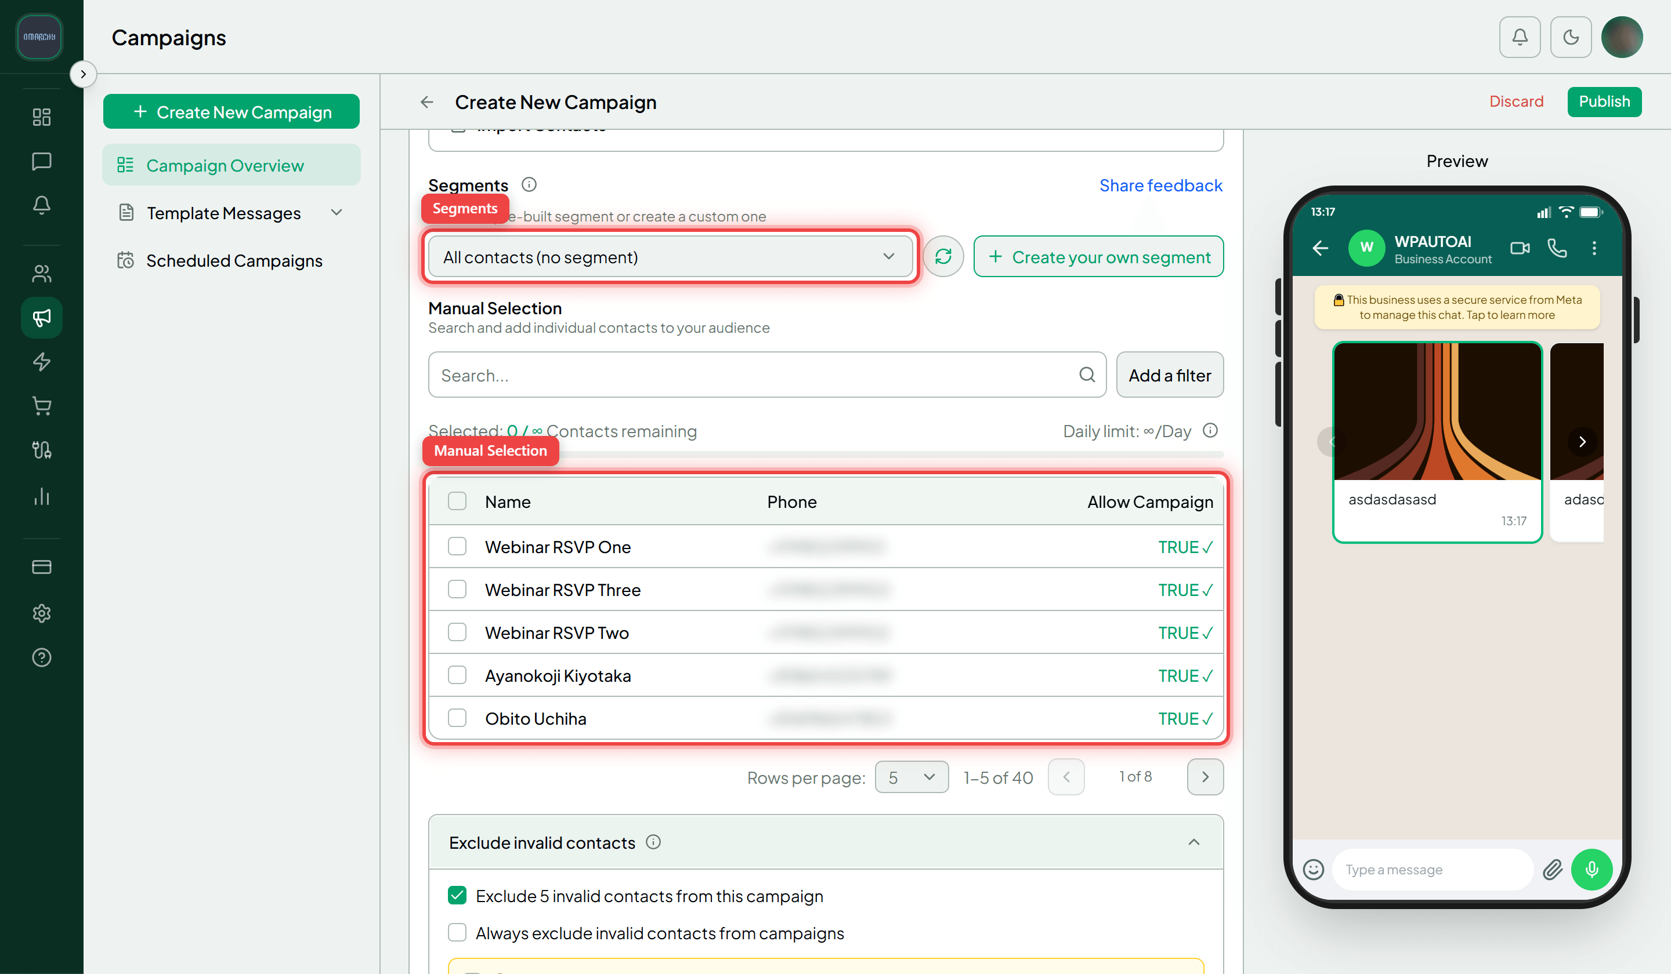1671x974 pixels.
Task: Check the Ayanokoji Kiyotaka row checkbox
Action: tap(457, 674)
